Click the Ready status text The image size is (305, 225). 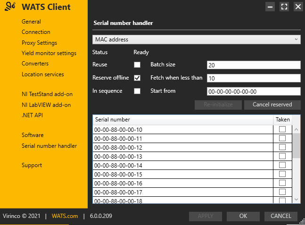pos(141,52)
